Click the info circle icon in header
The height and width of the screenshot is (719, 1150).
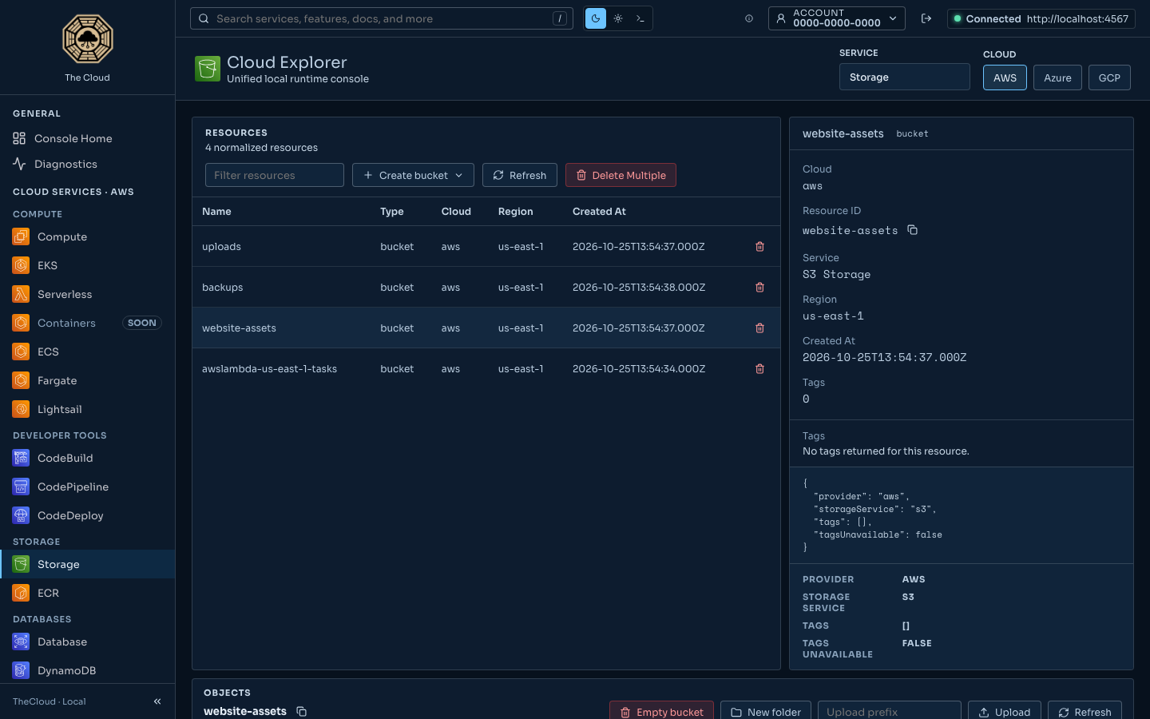click(x=749, y=18)
